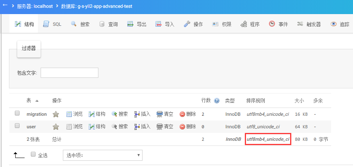This screenshot has width=353, height=167.
Task: Open server localhost breadcrumb link
Action: point(35,6)
